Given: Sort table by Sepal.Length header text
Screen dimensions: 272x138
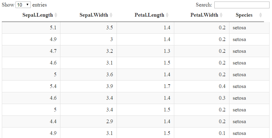Looking at the screenshot, I should (x=38, y=15).
